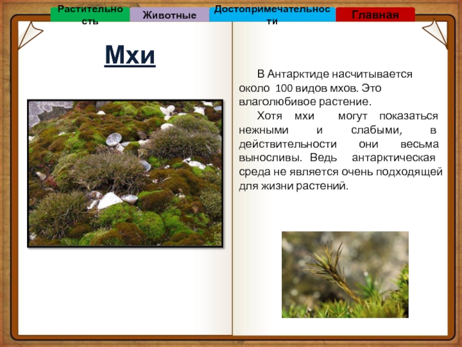462x347 pixels.
Task: Click the text 'влаголюбивое растение'
Action: coord(304,102)
